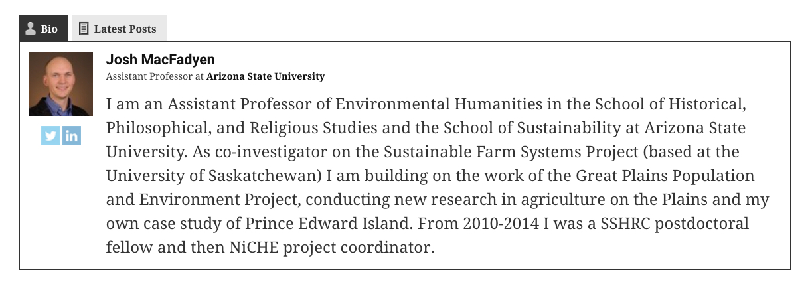Click the "Assistant Professor at" subtitle text
Screen dimensions: 812x286
click(x=155, y=76)
